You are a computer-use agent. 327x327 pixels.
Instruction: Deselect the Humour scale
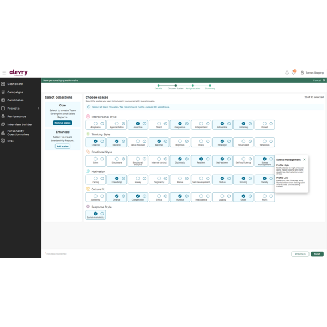point(180,196)
